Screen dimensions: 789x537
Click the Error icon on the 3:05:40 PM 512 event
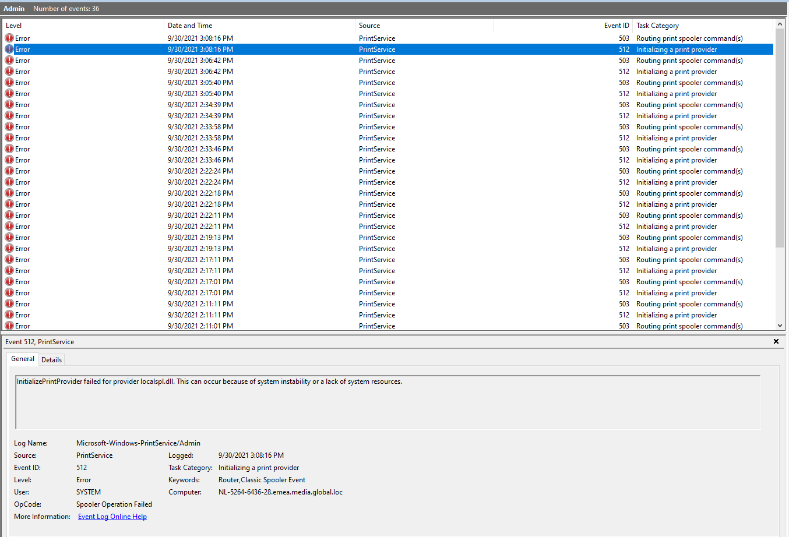coord(8,93)
